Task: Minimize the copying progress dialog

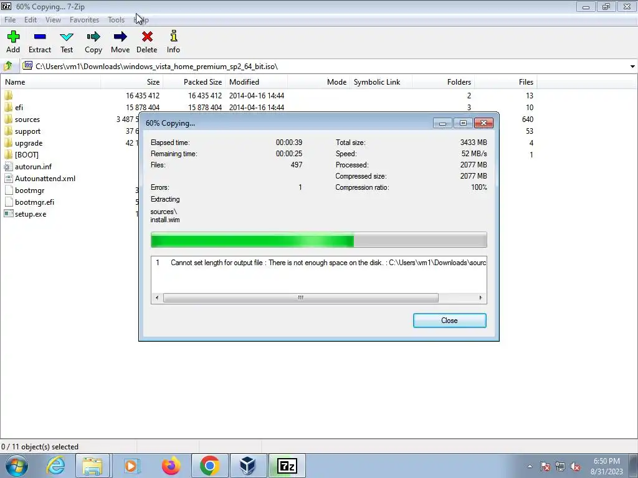Action: (x=443, y=123)
